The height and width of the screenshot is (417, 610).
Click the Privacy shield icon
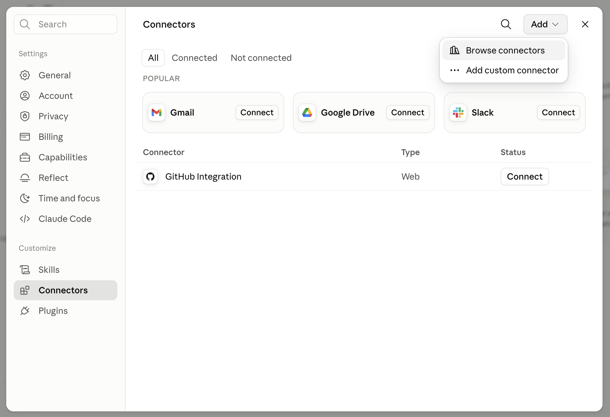[x=25, y=116]
